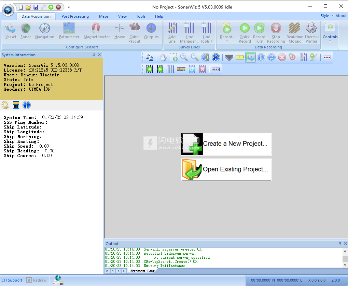Open the quick access toolbar customize arrow
Viewport: 348px width, 286px height.
[69, 7]
